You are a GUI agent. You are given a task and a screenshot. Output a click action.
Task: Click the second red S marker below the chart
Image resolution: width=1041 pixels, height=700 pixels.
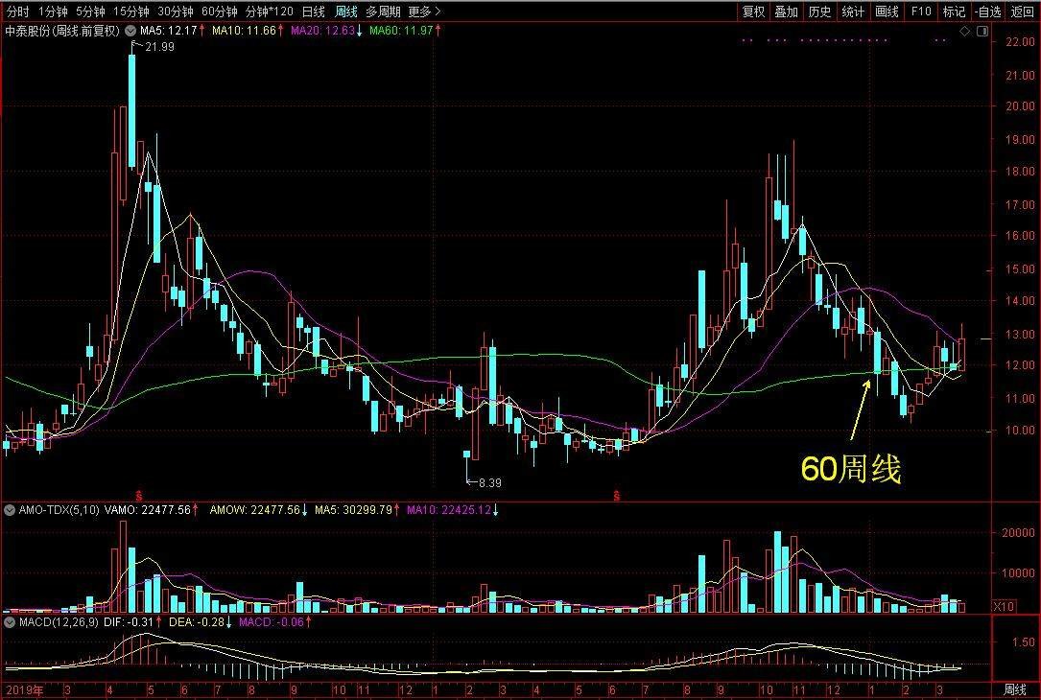[x=617, y=495]
